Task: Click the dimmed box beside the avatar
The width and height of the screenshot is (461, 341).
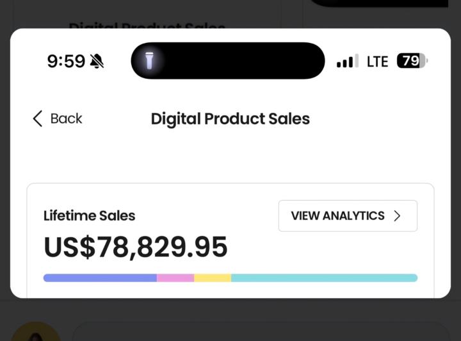Action: click(256, 331)
